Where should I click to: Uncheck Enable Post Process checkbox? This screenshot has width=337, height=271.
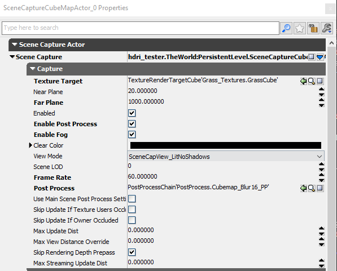[132, 124]
